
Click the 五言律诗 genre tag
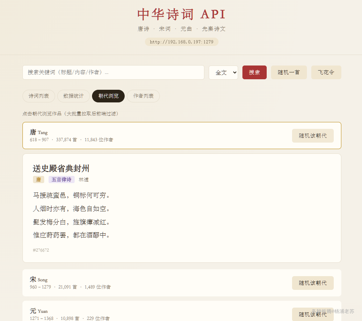[61, 179]
